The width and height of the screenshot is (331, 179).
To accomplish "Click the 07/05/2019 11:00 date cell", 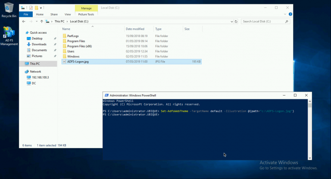I will (137, 62).
